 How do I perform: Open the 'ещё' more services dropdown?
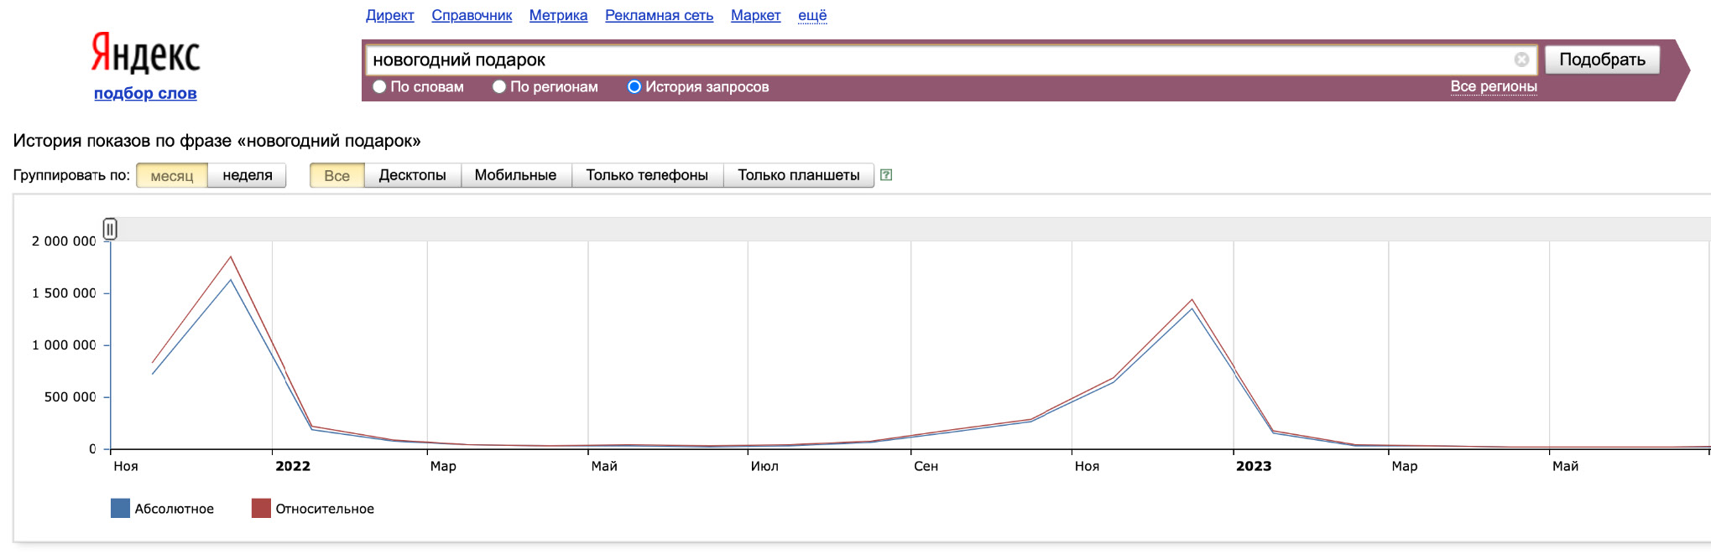coord(812,15)
